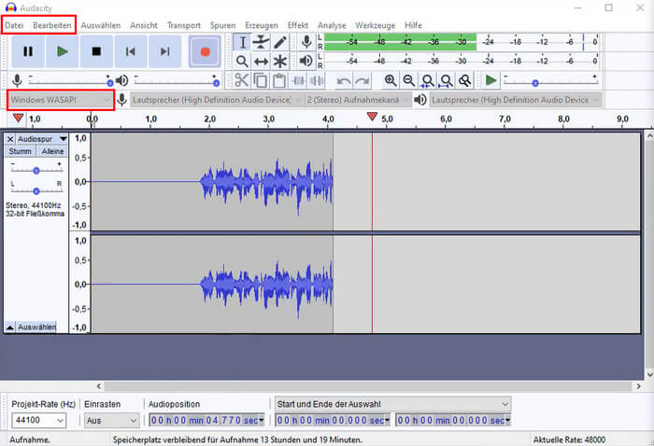The height and width of the screenshot is (446, 654).
Task: Click the Pause button
Action: pos(28,51)
